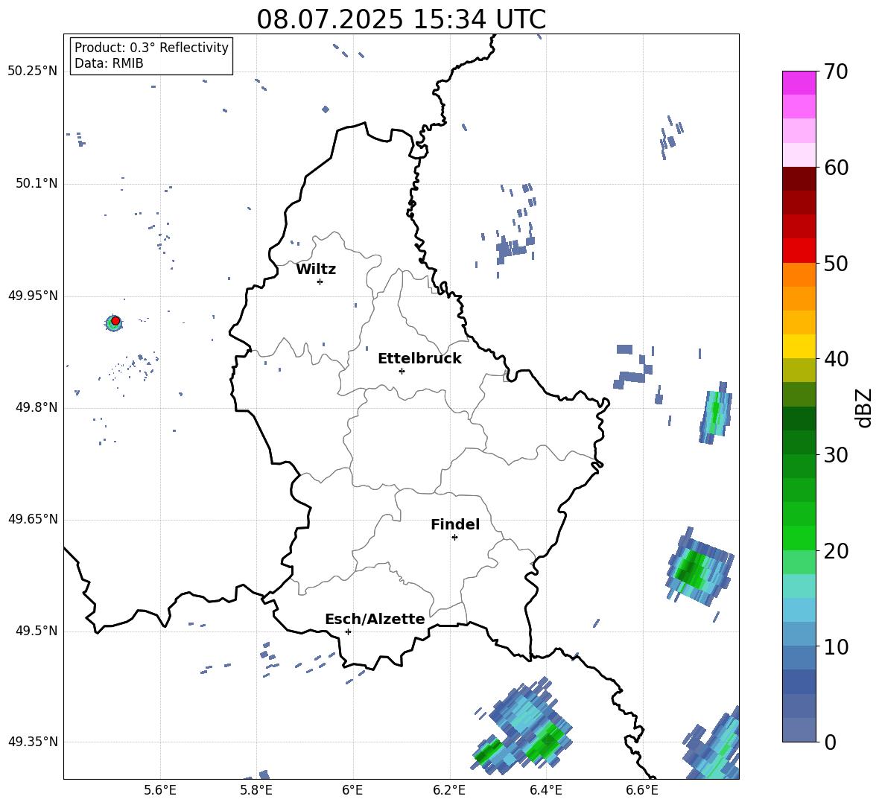Click the cross marker below Findel
This screenshot has height=805, width=882.
point(454,538)
